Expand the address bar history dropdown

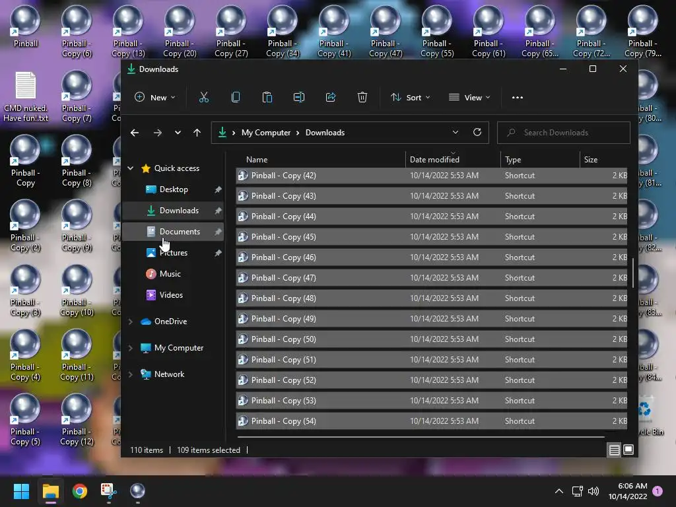[456, 132]
